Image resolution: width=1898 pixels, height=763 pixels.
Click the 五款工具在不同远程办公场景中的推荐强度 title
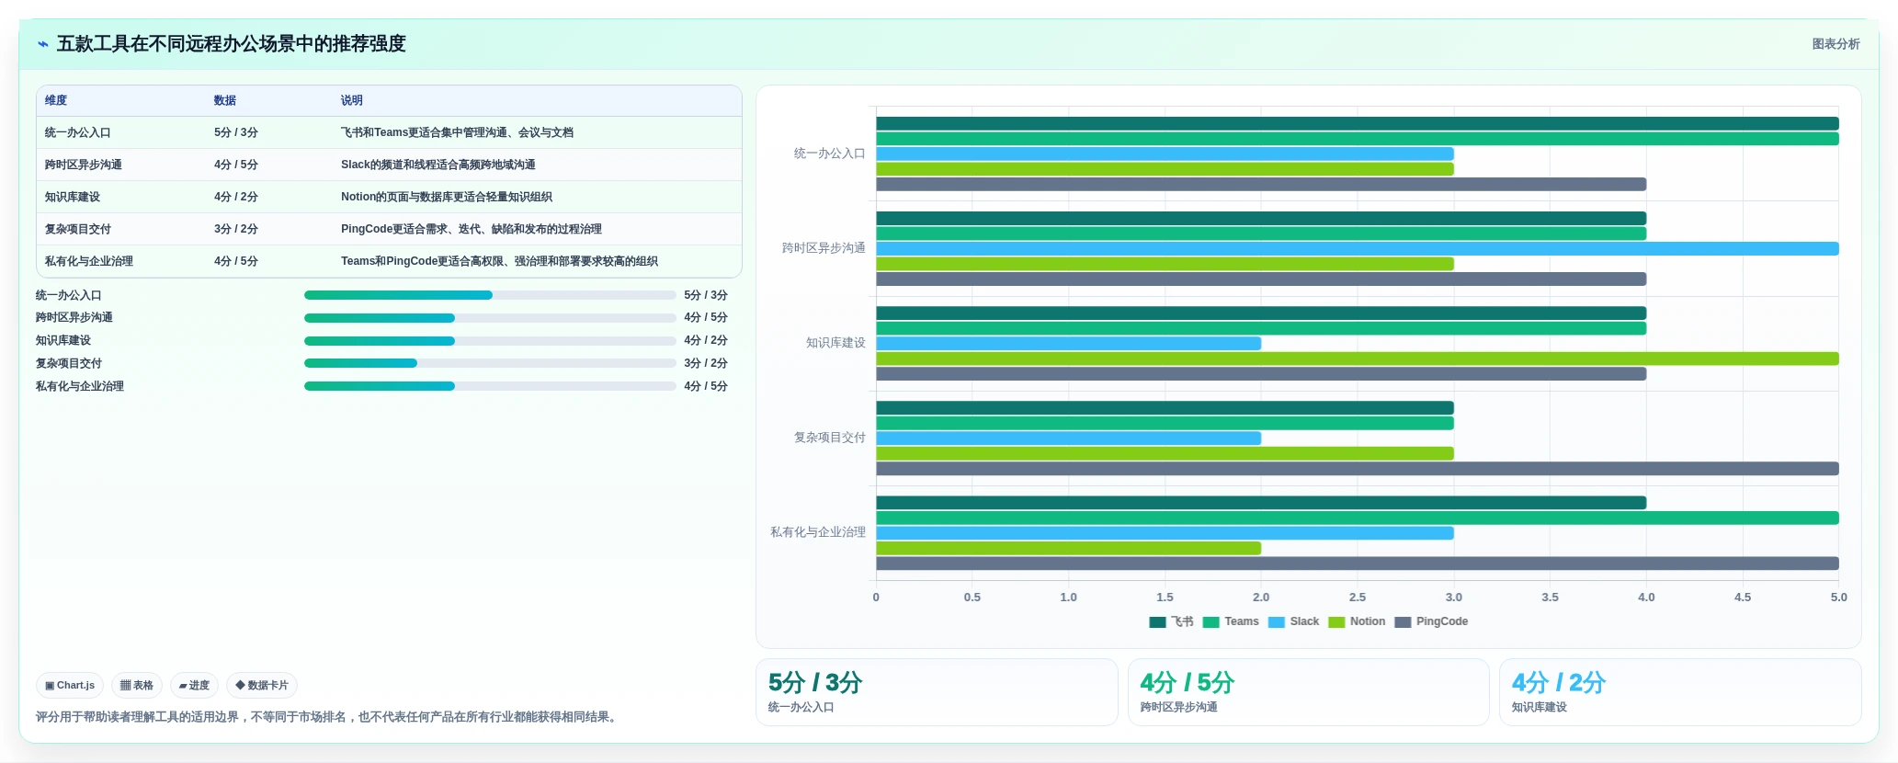232,44
